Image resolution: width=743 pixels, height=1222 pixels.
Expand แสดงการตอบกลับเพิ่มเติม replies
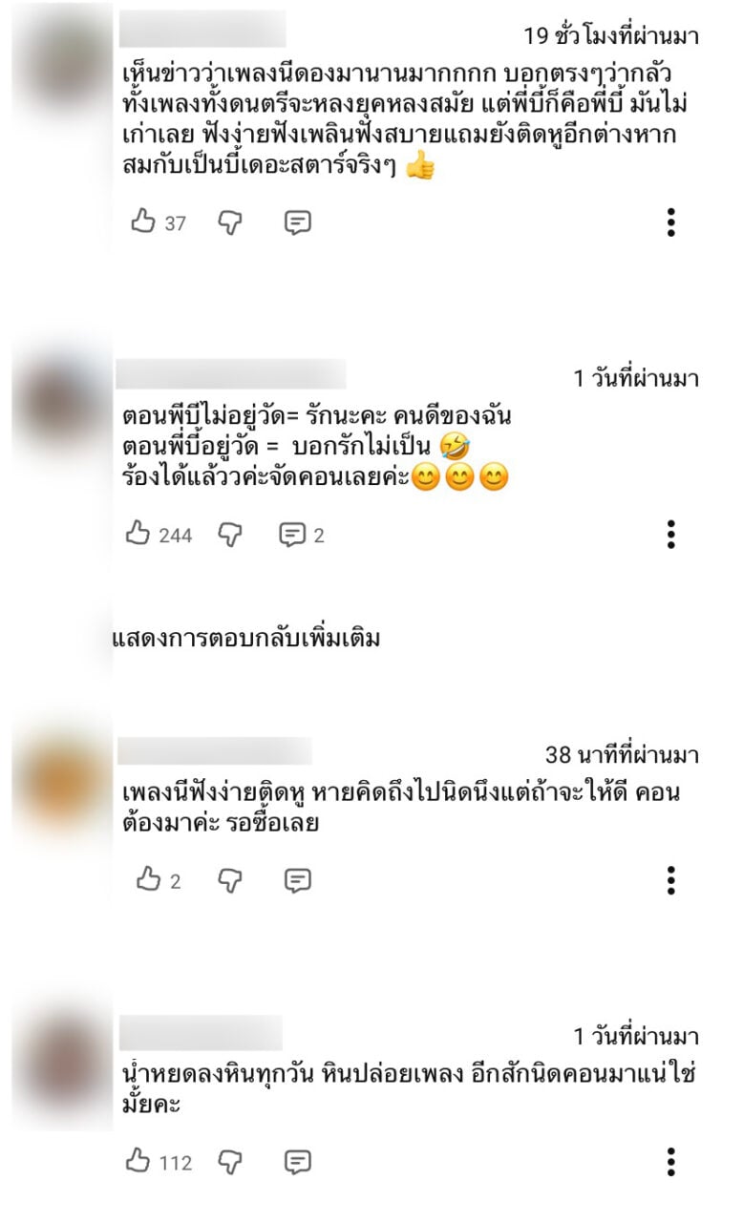246,638
